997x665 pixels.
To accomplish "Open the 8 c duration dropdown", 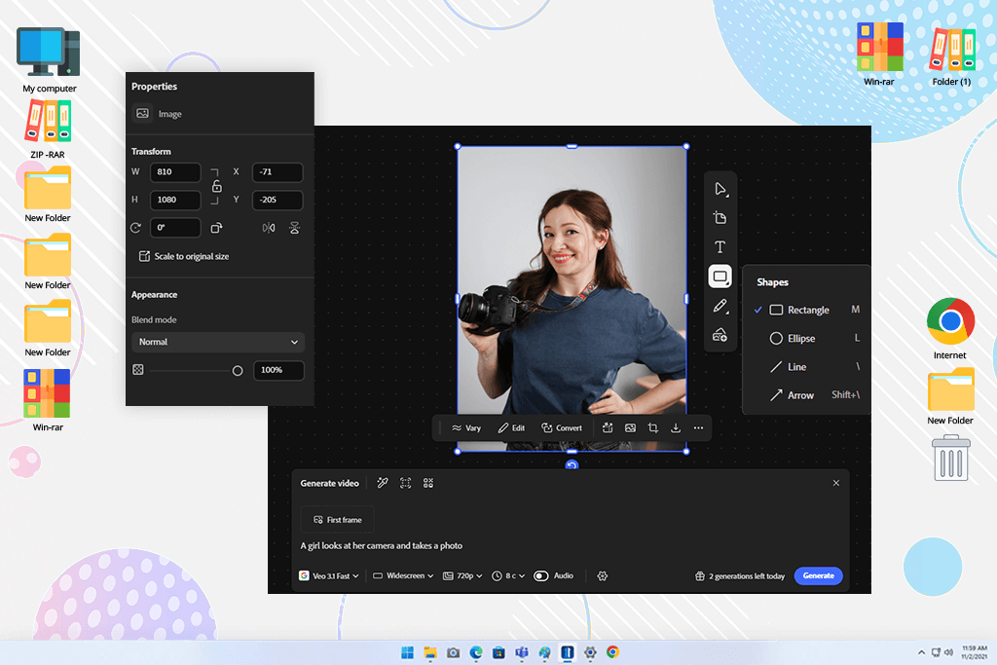I will [508, 576].
